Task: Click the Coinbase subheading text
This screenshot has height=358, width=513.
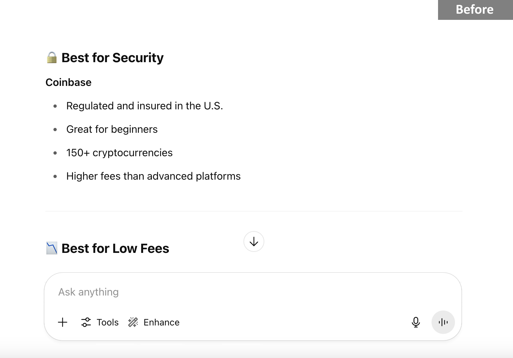Action: point(68,82)
